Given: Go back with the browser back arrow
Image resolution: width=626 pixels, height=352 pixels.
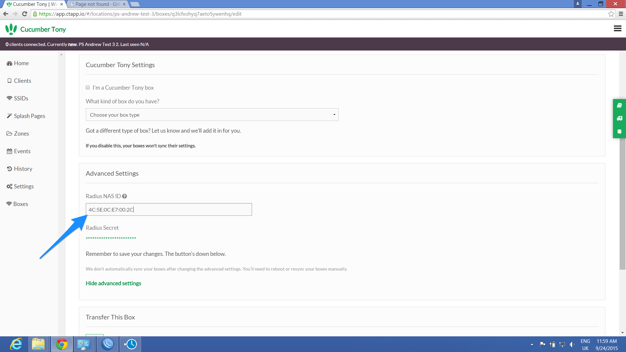Looking at the screenshot, I should click(6, 14).
